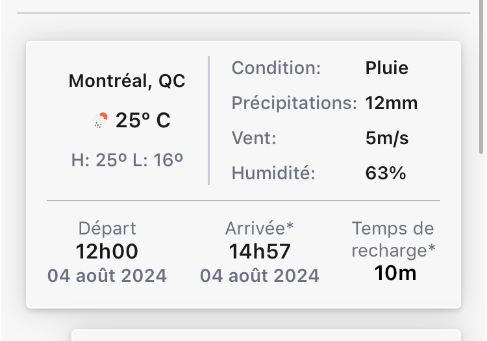Click the Montréal, QC city title
487x341 pixels.
[127, 81]
